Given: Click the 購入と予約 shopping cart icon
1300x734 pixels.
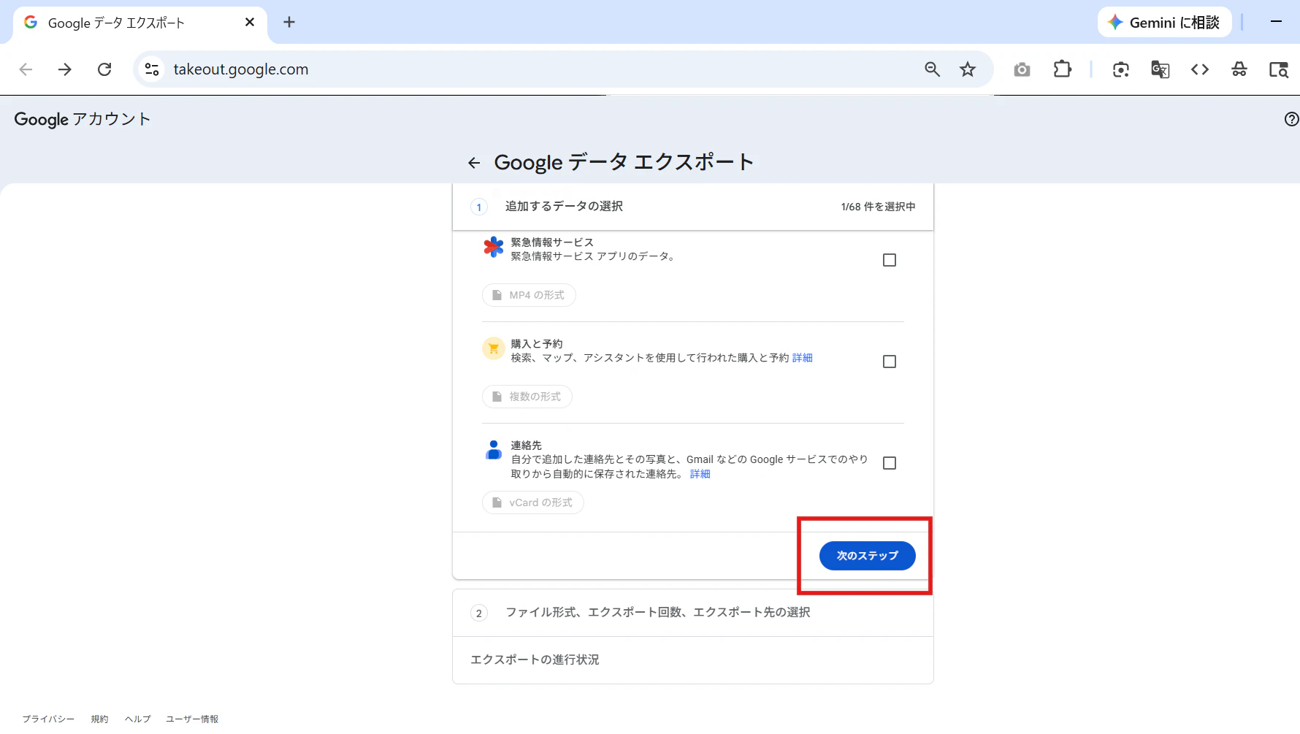Looking at the screenshot, I should coord(494,348).
